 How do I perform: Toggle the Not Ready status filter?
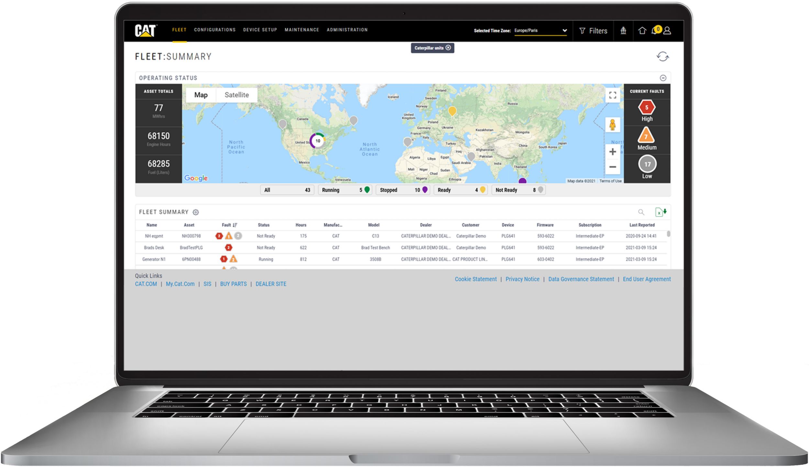518,190
